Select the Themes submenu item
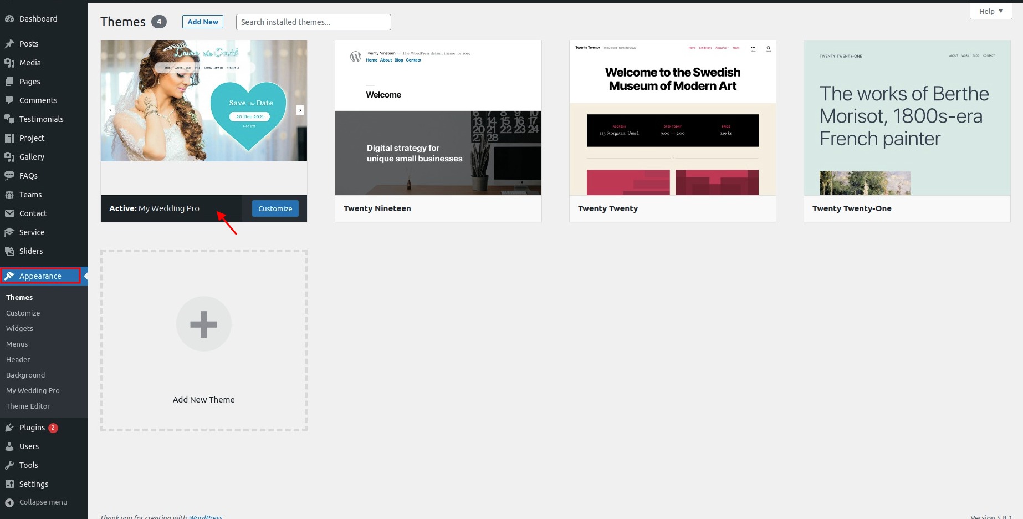The height and width of the screenshot is (519, 1023). click(19, 298)
